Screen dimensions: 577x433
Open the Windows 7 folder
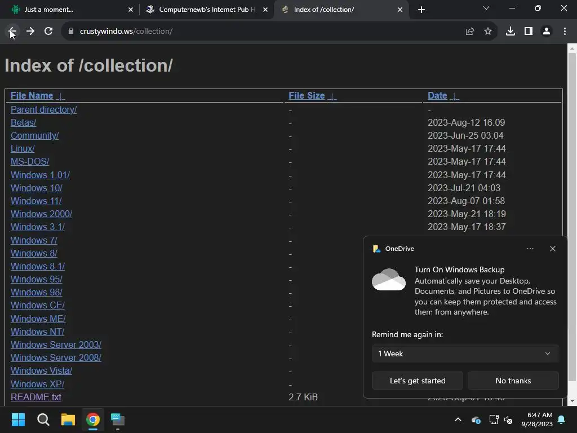pos(34,240)
